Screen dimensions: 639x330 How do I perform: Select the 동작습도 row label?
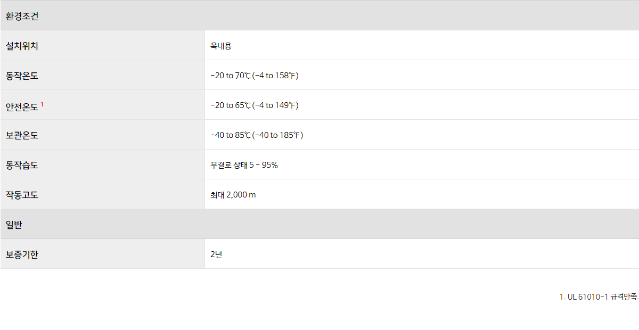pos(22,165)
